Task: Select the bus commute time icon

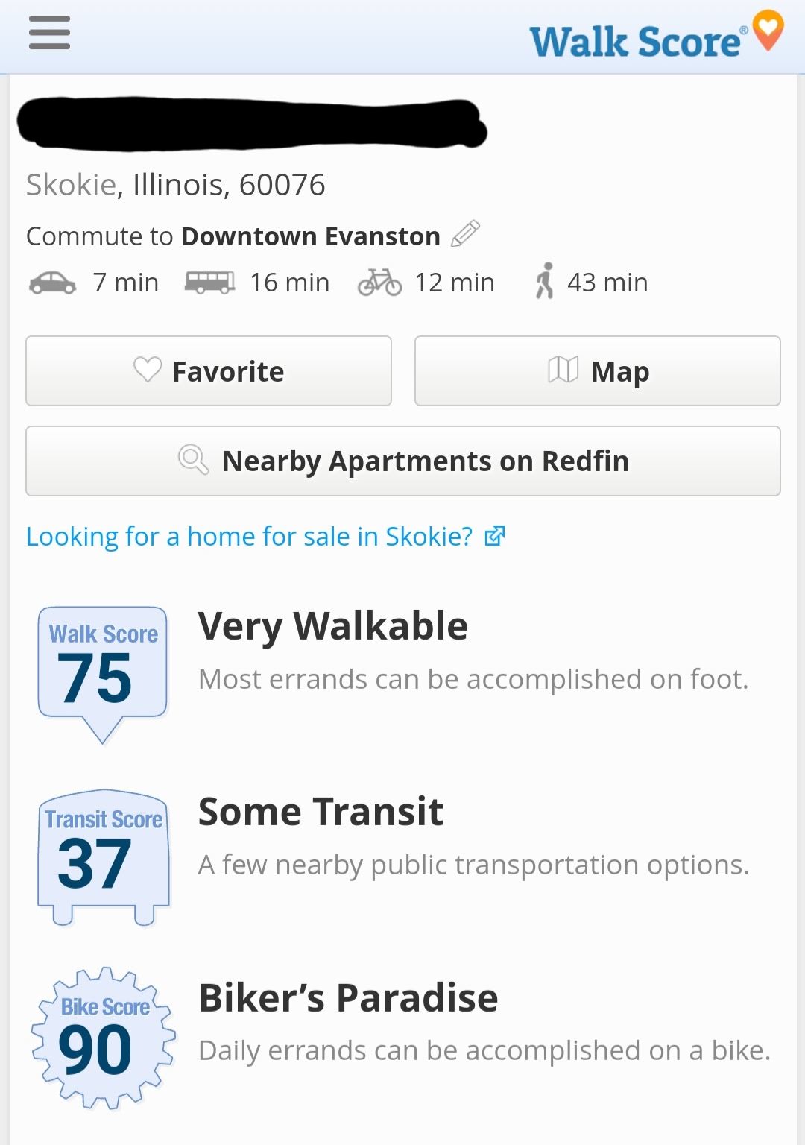Action: pyautogui.click(x=209, y=283)
